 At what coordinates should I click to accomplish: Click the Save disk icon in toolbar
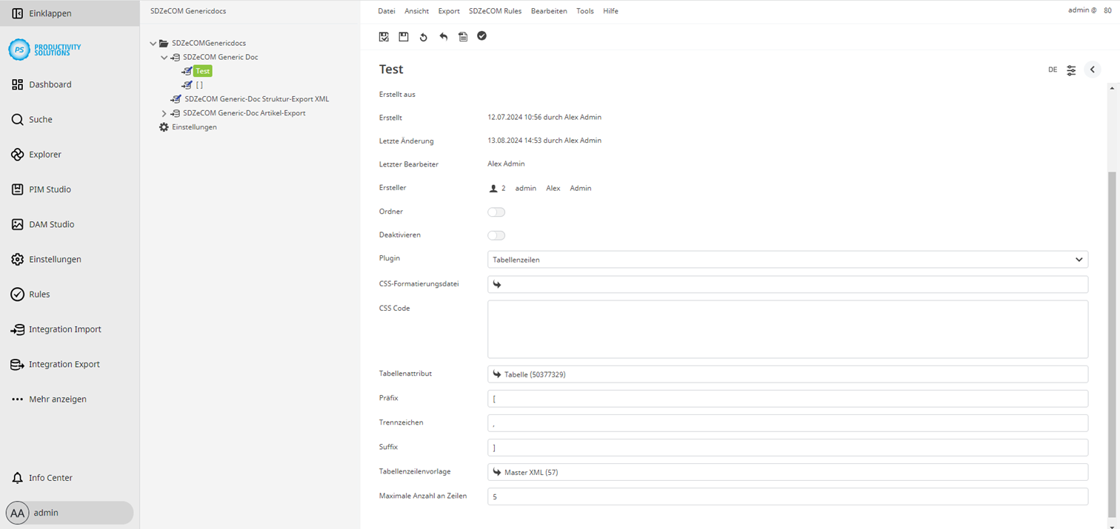pos(403,36)
